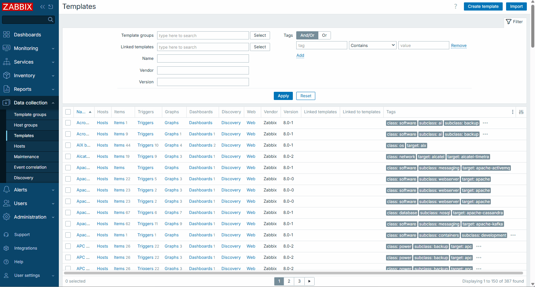Click the sidebar search magnifier icon
Image resolution: width=535 pixels, height=287 pixels.
coord(51,20)
